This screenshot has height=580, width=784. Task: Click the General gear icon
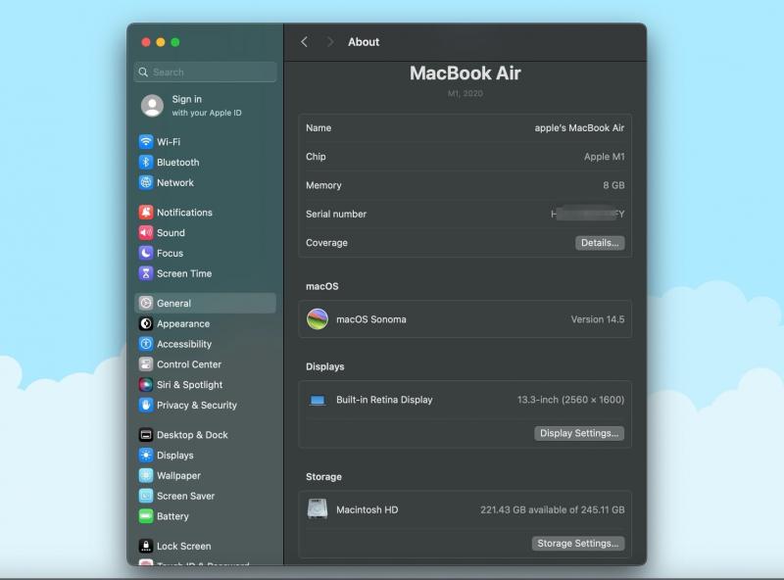coord(145,303)
